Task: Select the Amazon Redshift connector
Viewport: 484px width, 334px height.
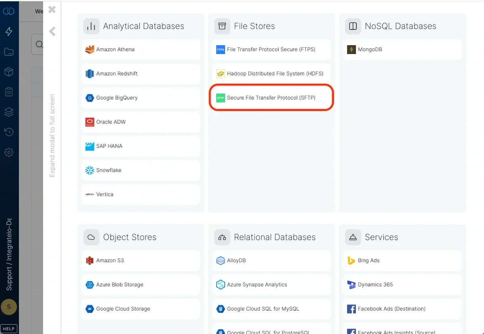Action: (x=140, y=73)
